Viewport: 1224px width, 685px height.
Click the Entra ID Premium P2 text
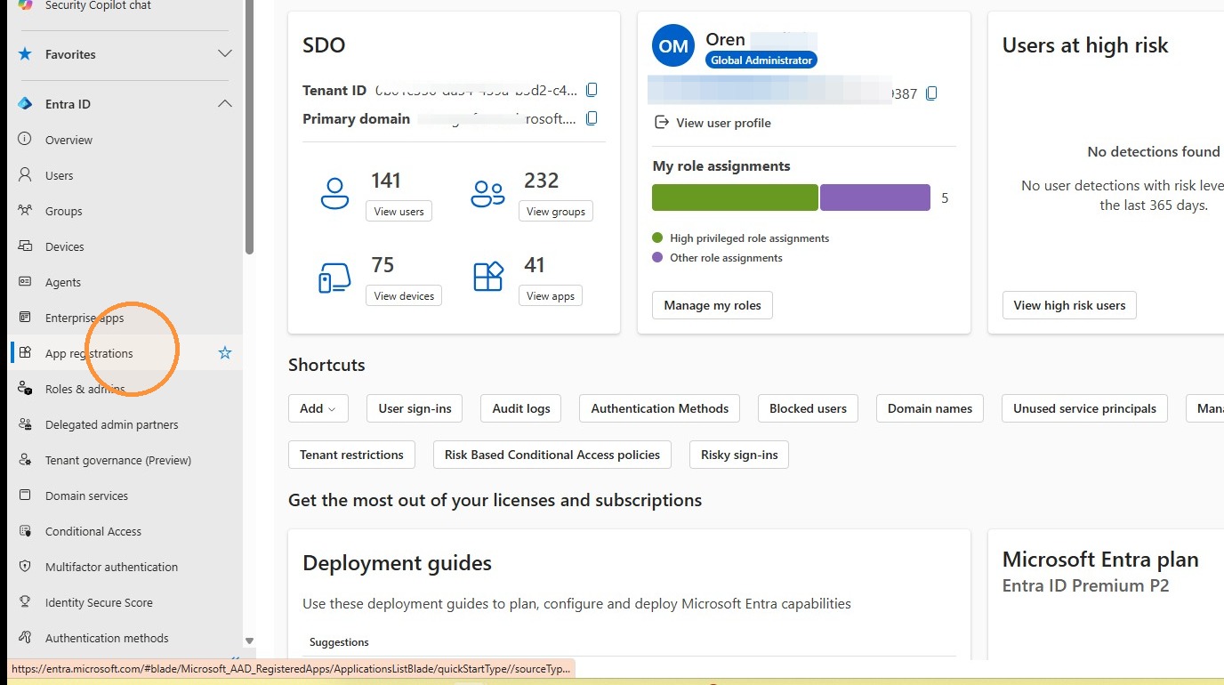[1085, 586]
